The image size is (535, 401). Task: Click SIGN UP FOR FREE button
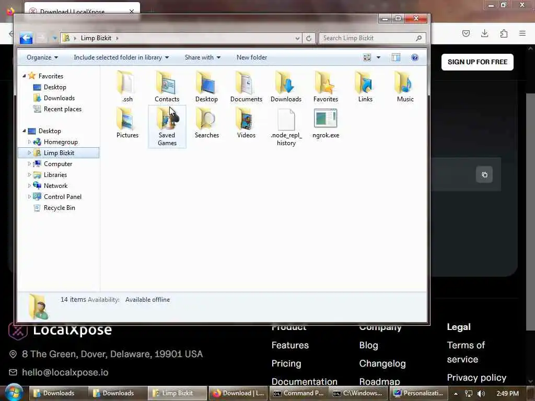tap(477, 62)
